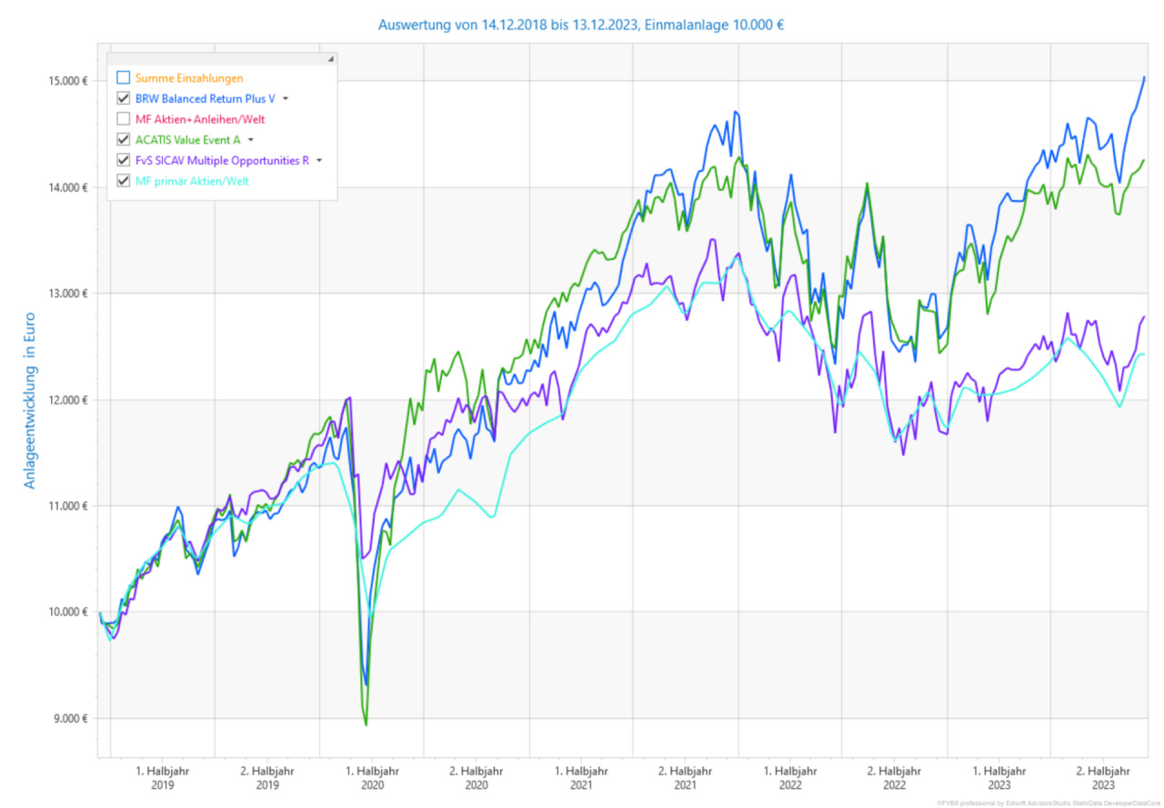
Task: Enable the "Summe Einzahlungen" checkbox
Action: pos(122,78)
